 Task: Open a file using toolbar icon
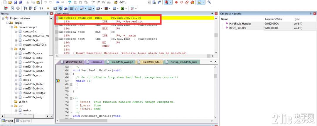(x=10, y=2)
